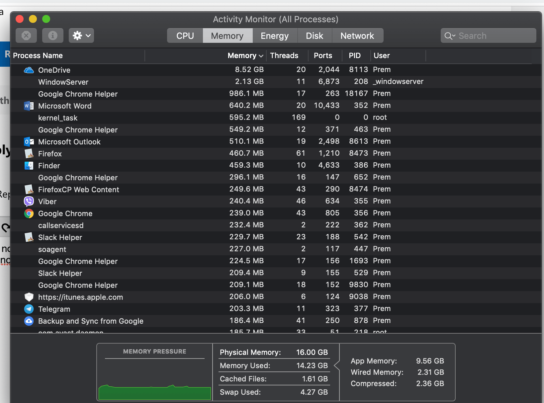Click the Memory Used 14.23 GB value
This screenshot has height=403, width=544.
pos(312,365)
